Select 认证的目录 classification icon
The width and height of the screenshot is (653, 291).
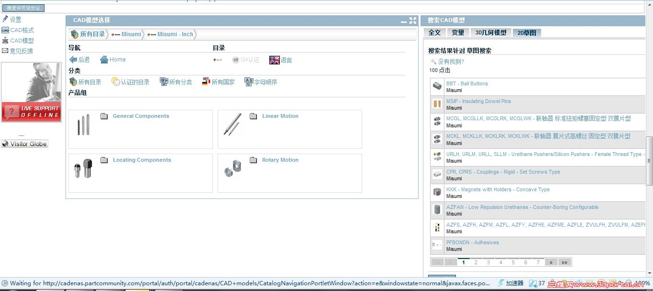click(x=116, y=82)
